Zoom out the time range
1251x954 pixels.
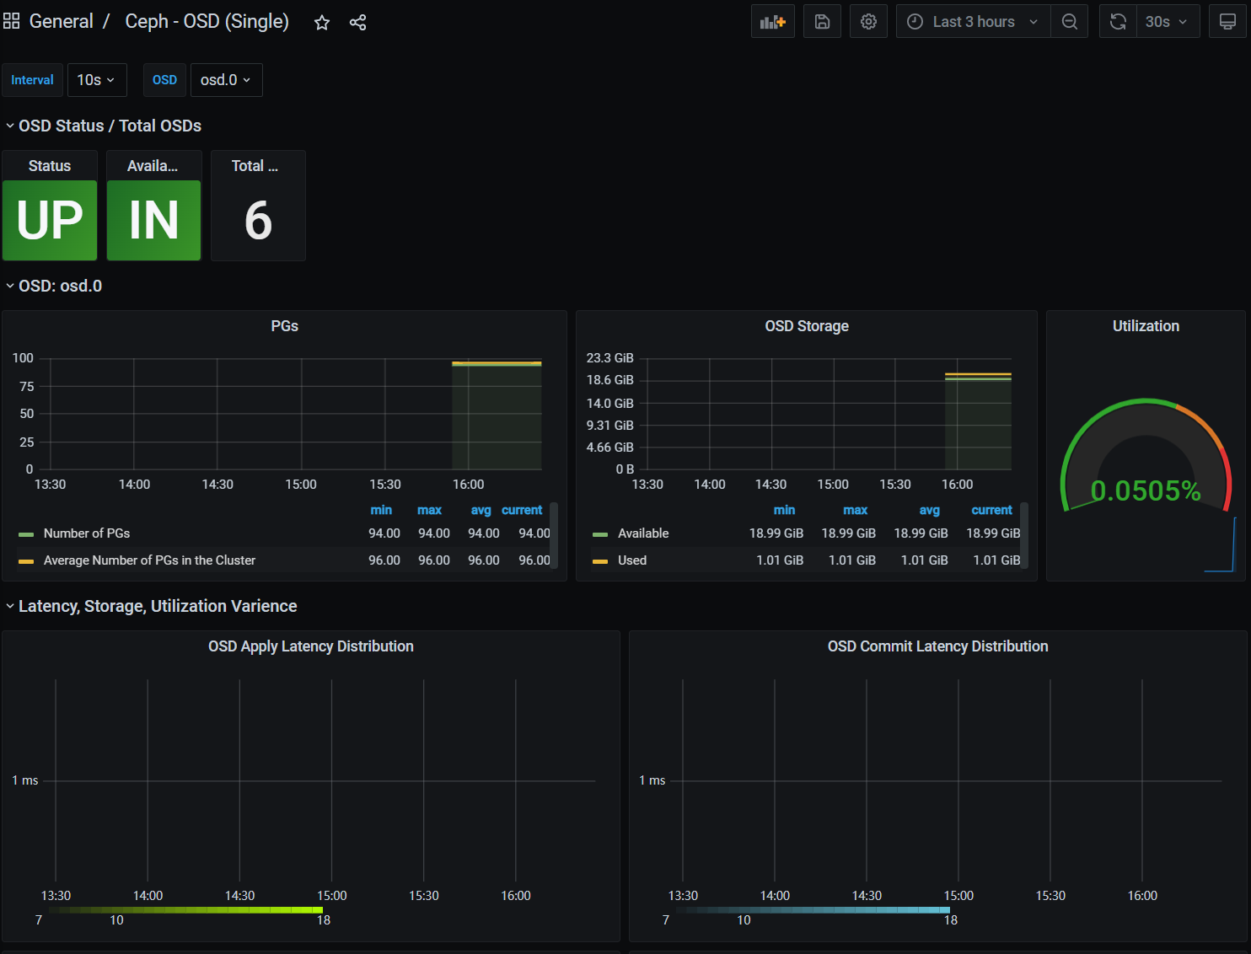tap(1070, 22)
